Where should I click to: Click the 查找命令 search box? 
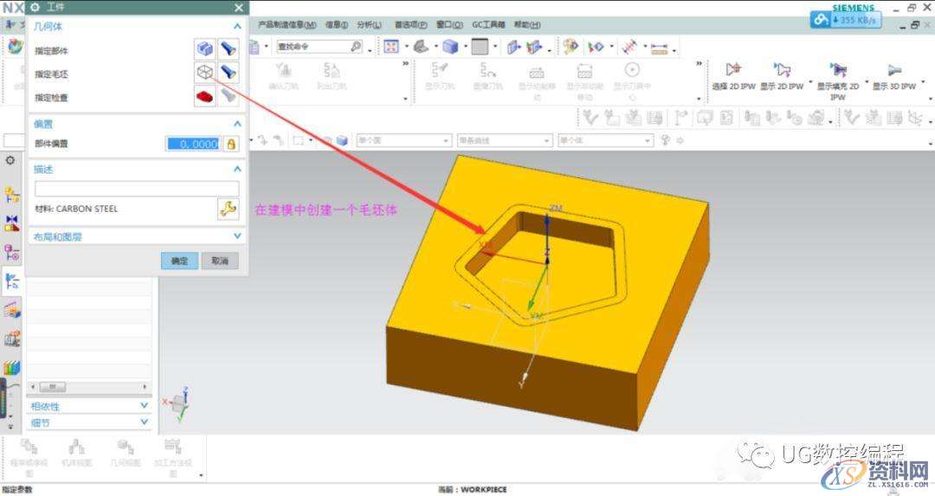(x=312, y=47)
